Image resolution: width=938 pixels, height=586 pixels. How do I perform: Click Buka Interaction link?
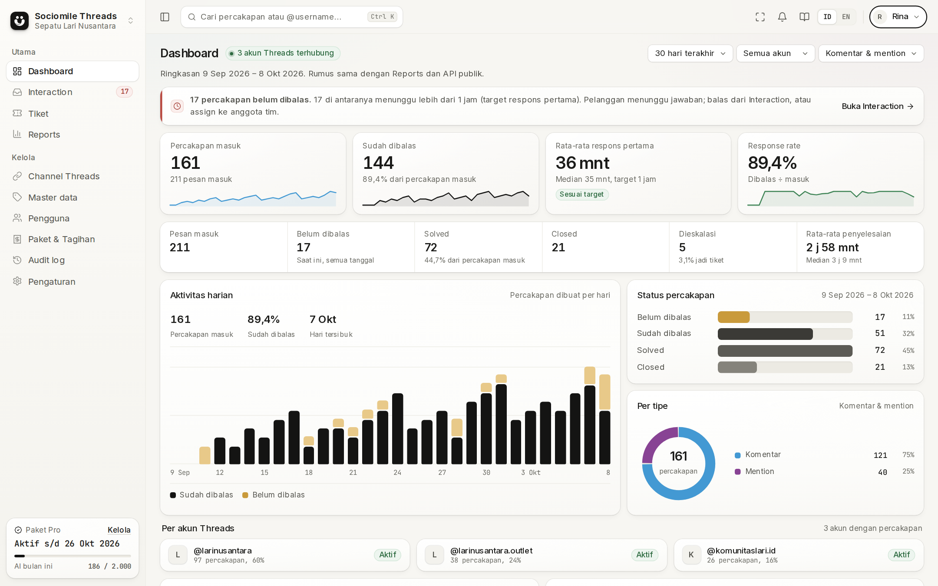tap(877, 106)
